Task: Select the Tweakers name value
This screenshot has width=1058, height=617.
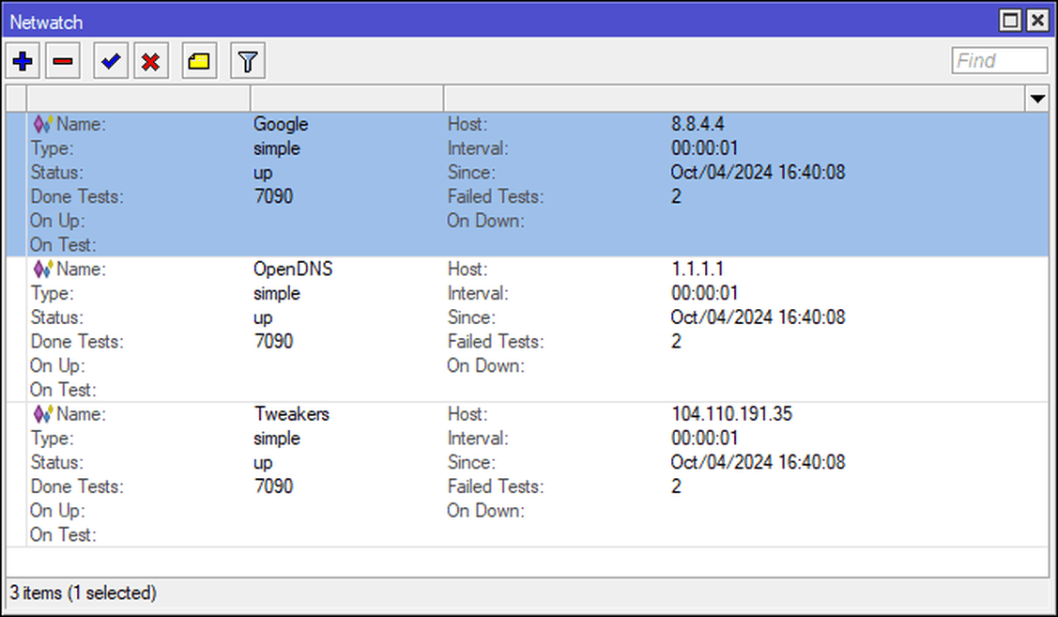Action: (x=291, y=414)
